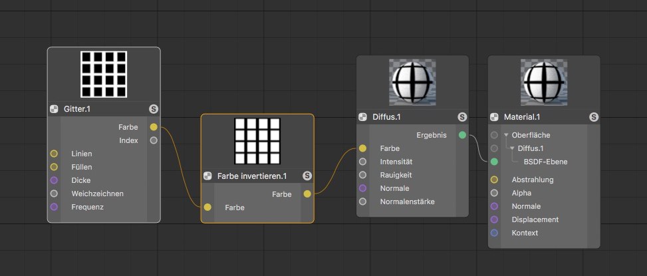Collapse the Oberfläche group in Material.1
The image size is (647, 276).
506,135
